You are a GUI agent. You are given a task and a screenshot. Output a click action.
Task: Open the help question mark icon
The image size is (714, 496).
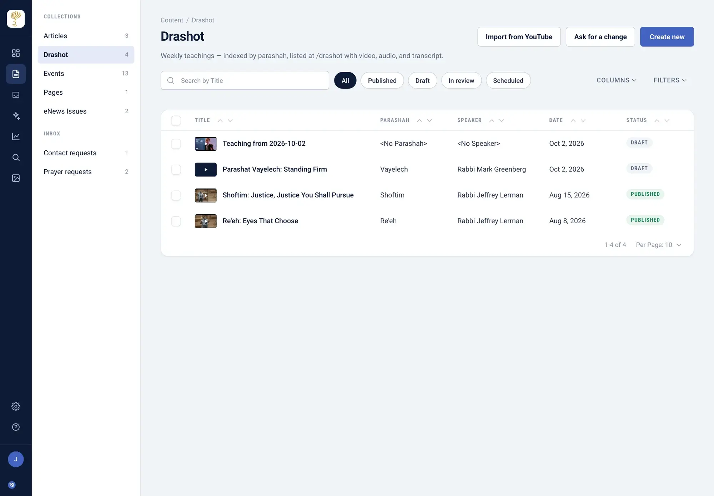16,427
